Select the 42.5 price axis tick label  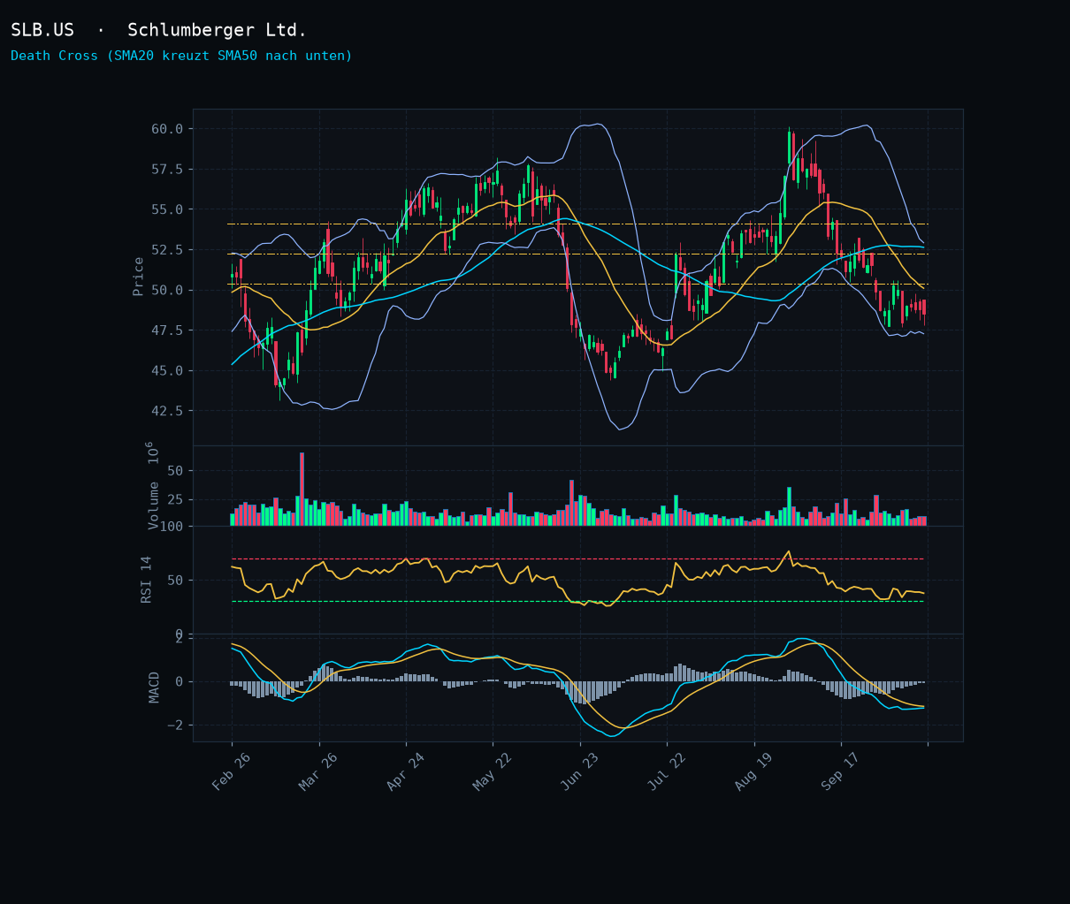(x=167, y=411)
